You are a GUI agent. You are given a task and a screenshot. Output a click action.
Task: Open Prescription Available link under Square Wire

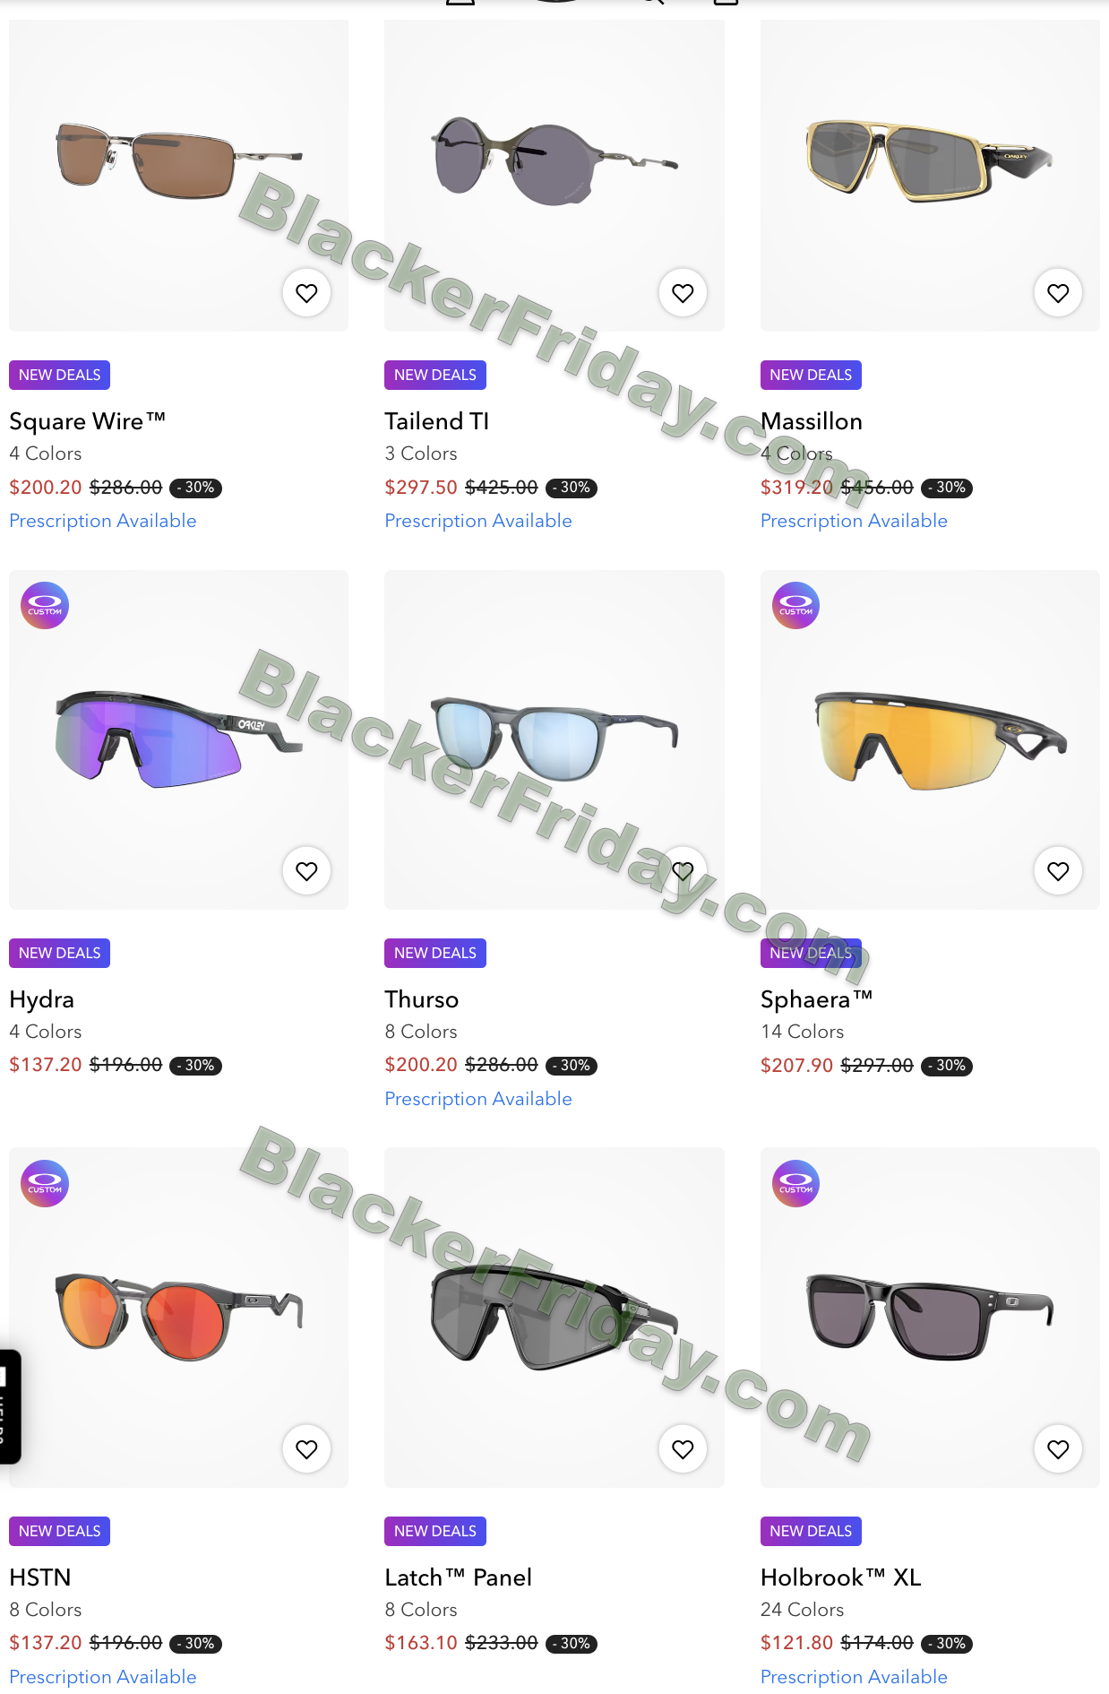[103, 521]
